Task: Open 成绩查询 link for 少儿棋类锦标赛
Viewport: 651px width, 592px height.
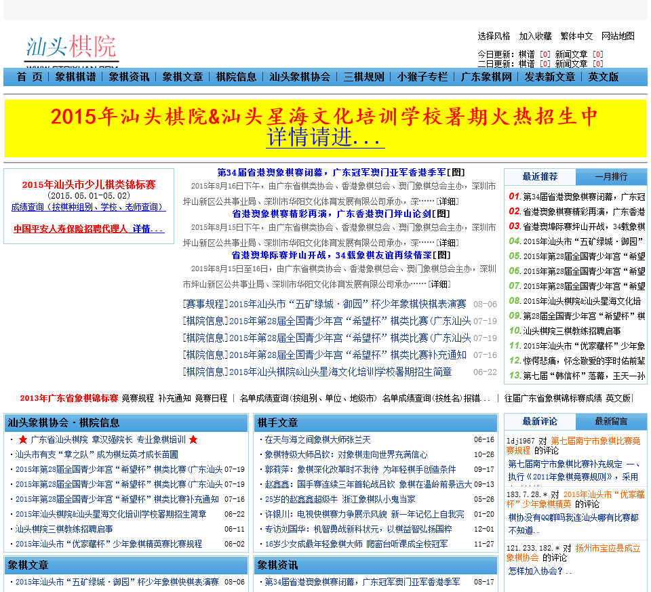Action: click(x=88, y=207)
